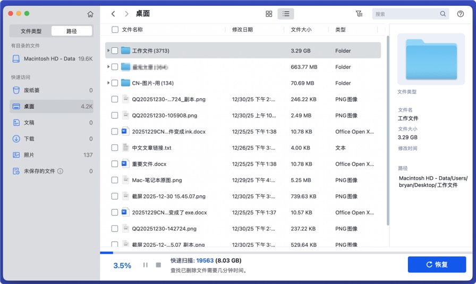Pause the scan
The width and height of the screenshot is (476, 284).
click(x=146, y=265)
